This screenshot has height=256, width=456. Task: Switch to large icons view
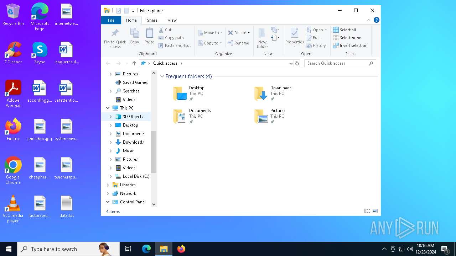[375, 211]
